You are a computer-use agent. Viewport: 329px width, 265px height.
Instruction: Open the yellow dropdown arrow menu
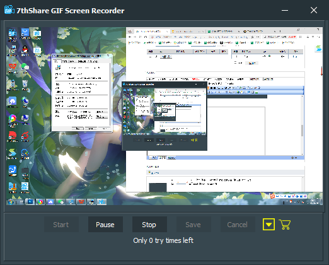pyautogui.click(x=268, y=225)
